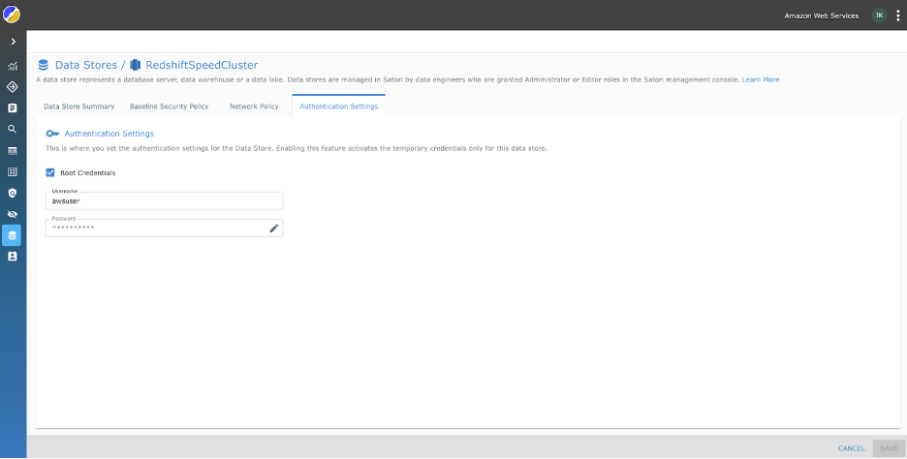The height and width of the screenshot is (459, 907).
Task: Click the Redshift icon next to RedshiftSpeedCluster
Action: click(x=136, y=65)
